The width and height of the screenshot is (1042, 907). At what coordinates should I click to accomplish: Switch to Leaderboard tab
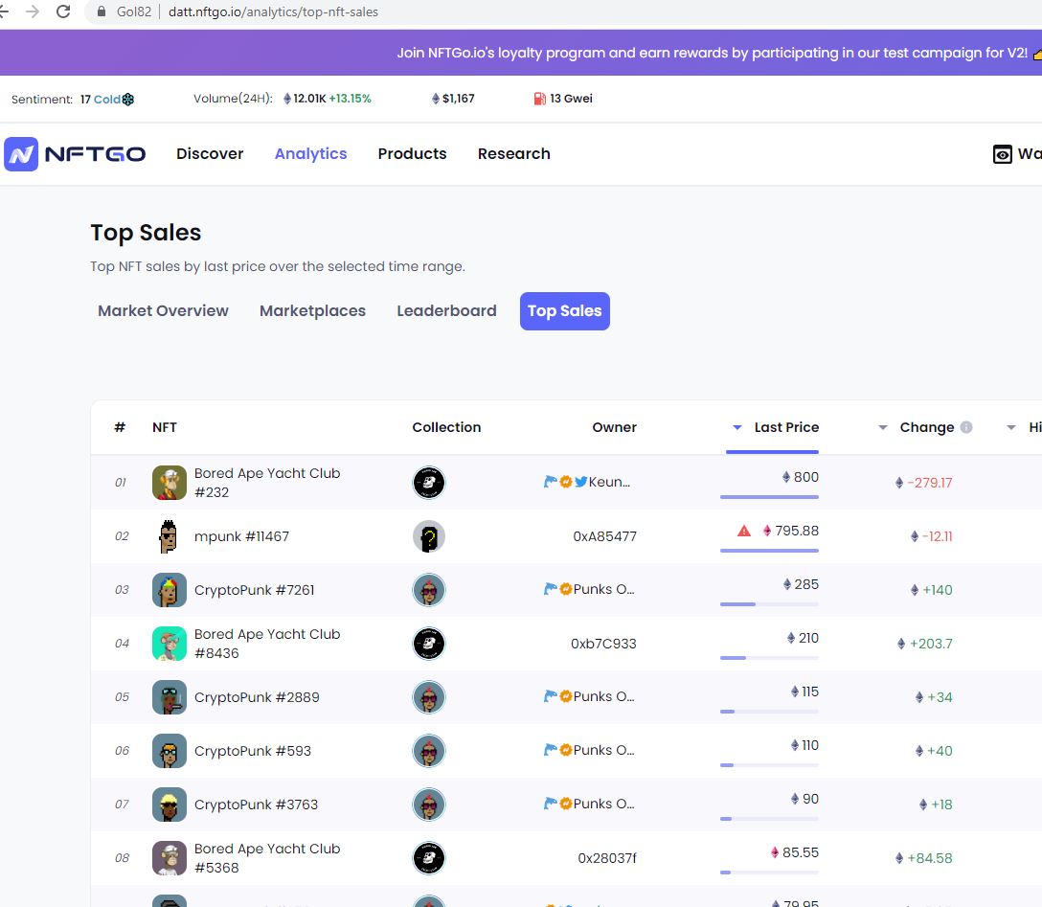point(446,311)
